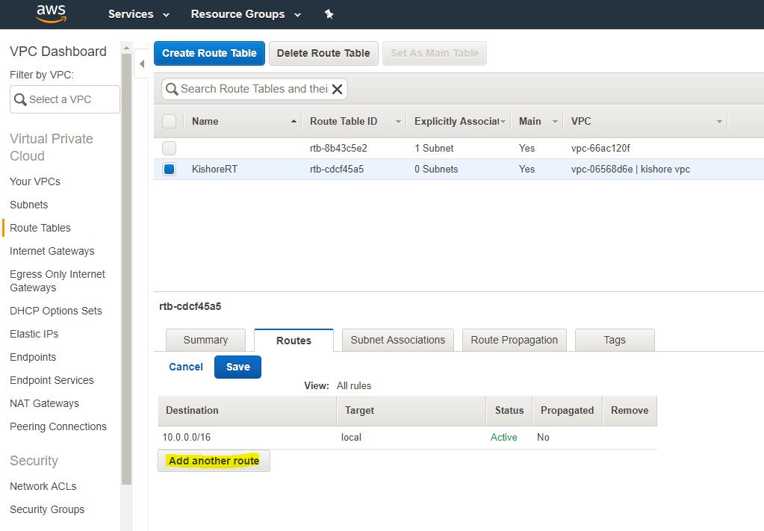Toggle the select-all checkbox in table header
Image resolution: width=764 pixels, height=531 pixels.
(x=170, y=121)
